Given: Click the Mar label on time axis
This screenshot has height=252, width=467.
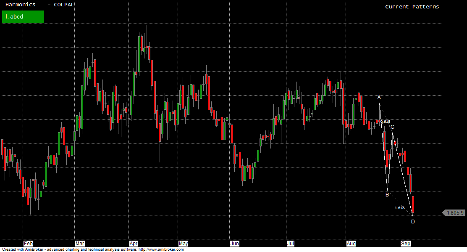Looking at the screenshot, I should [x=80, y=244].
